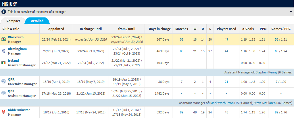Open the Ireland team link
This screenshot has width=294, height=118.
point(13,61)
